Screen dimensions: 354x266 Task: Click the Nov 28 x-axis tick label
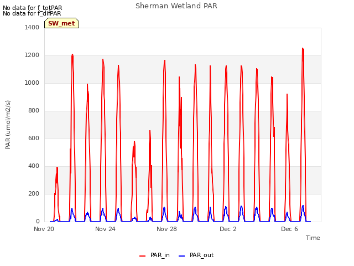[166, 229]
